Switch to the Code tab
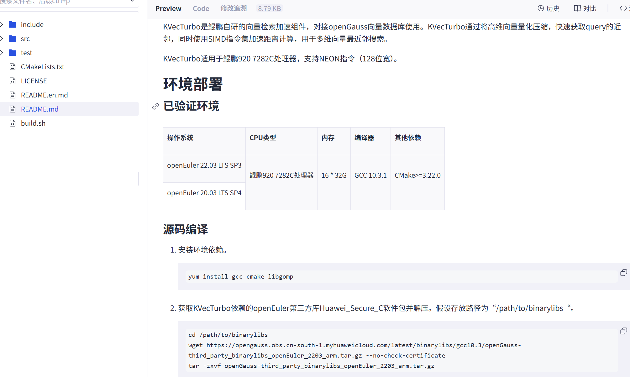Viewport: 630px width, 377px height. pyautogui.click(x=201, y=8)
